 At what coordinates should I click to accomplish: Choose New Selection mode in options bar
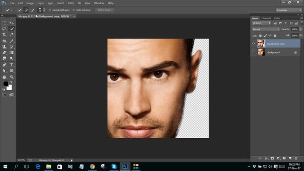pos(19,10)
